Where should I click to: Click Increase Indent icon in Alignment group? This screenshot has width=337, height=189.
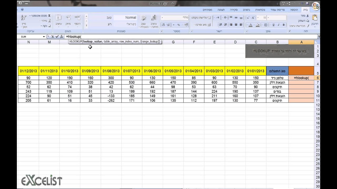220,25
